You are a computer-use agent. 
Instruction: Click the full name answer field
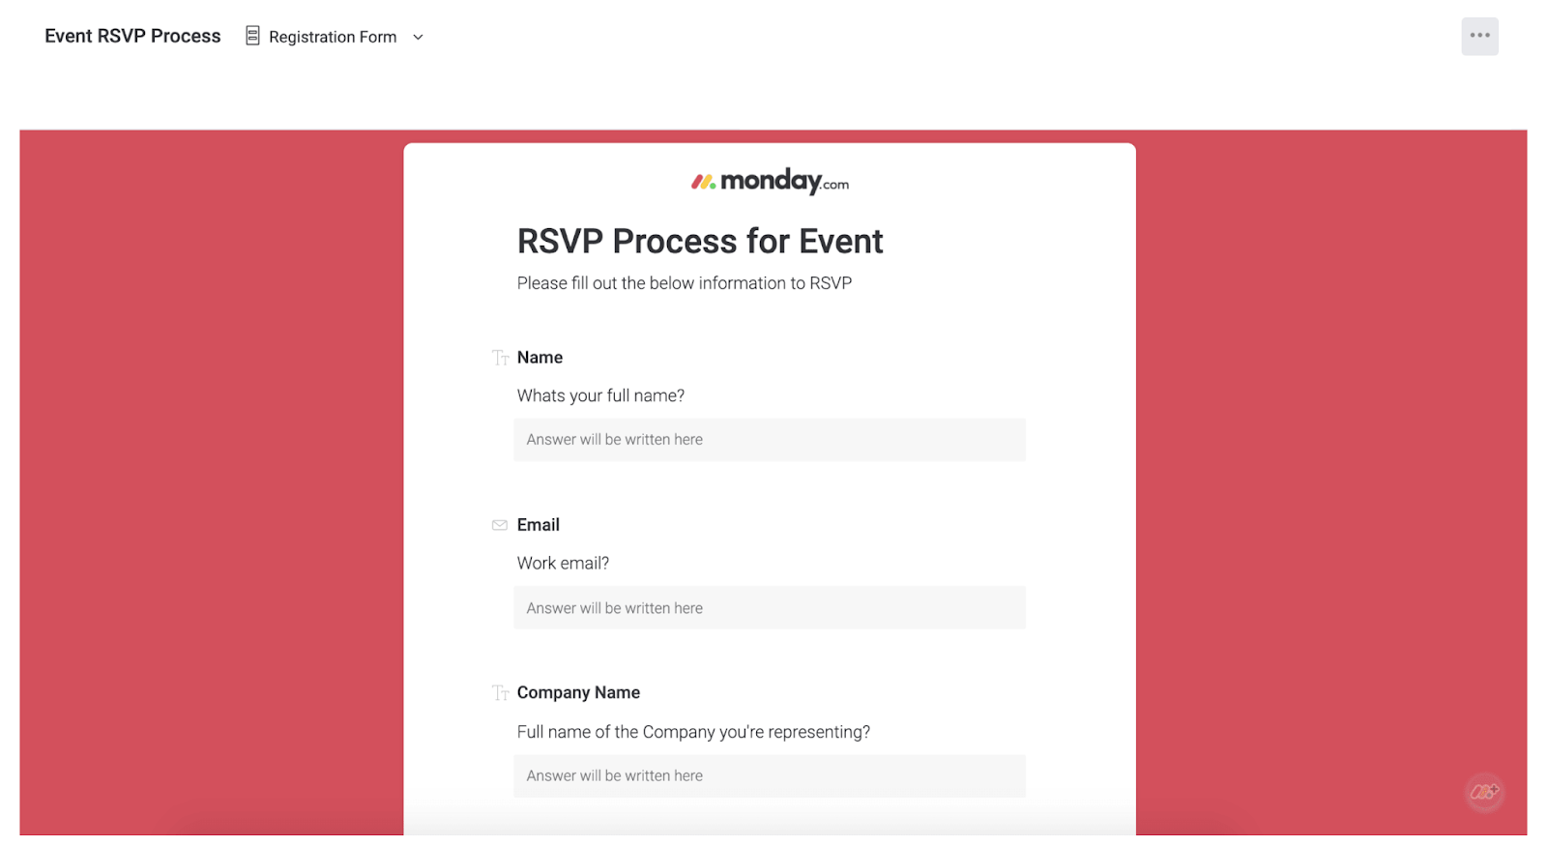pos(769,440)
